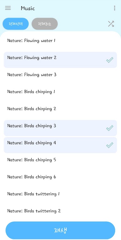Viewport: 121px width, 240px height.
Task: Uncheck the Flowing water 2 checkmark
Action: (x=110, y=60)
